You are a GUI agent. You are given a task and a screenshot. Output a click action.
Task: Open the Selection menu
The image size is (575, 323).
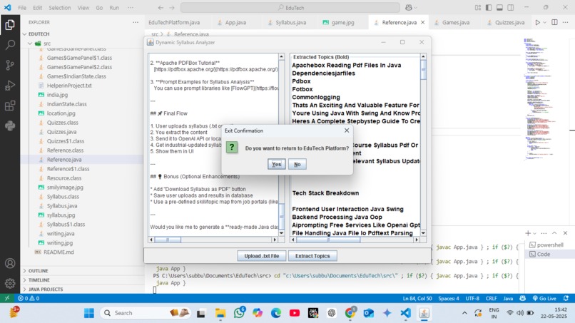point(60,7)
